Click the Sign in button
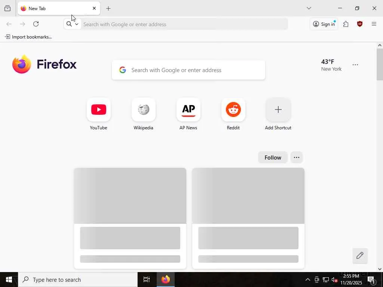Image resolution: width=383 pixels, height=287 pixels. click(324, 24)
